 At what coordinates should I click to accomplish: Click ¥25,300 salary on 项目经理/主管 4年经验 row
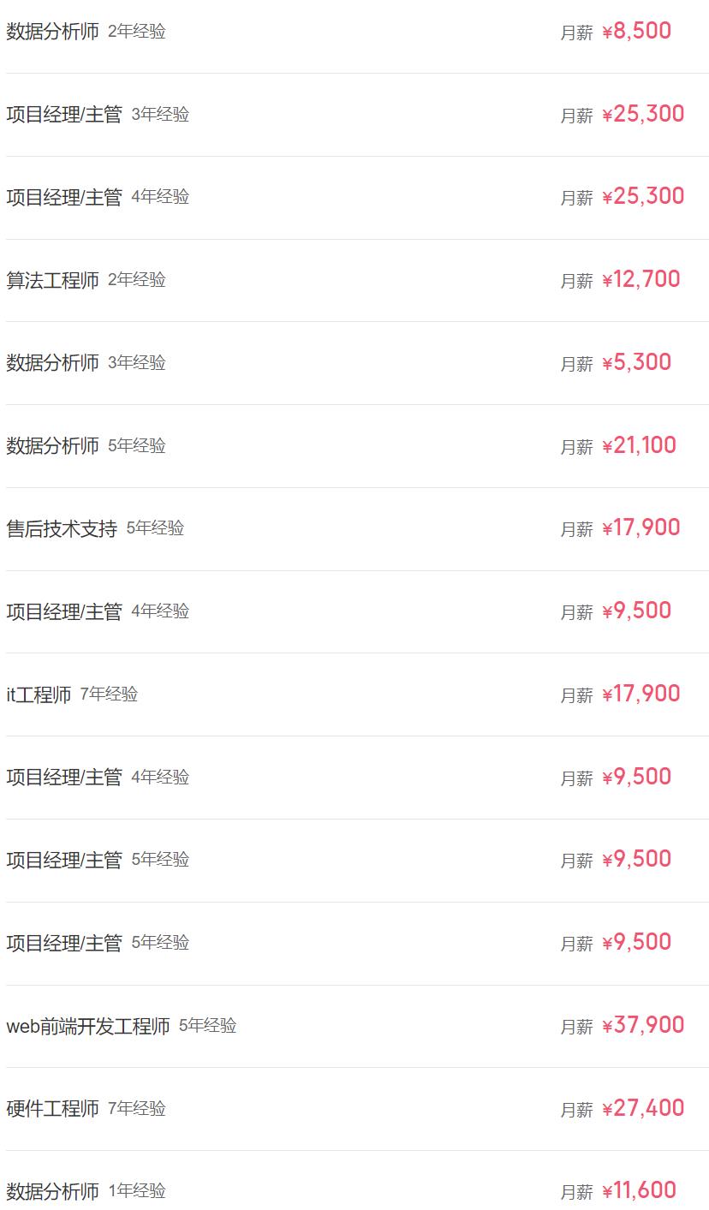(x=643, y=197)
